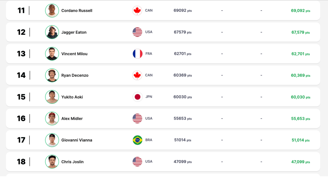Select Cordano Russell's green total 69,092 pts
This screenshot has height=177, width=328.
point(300,11)
